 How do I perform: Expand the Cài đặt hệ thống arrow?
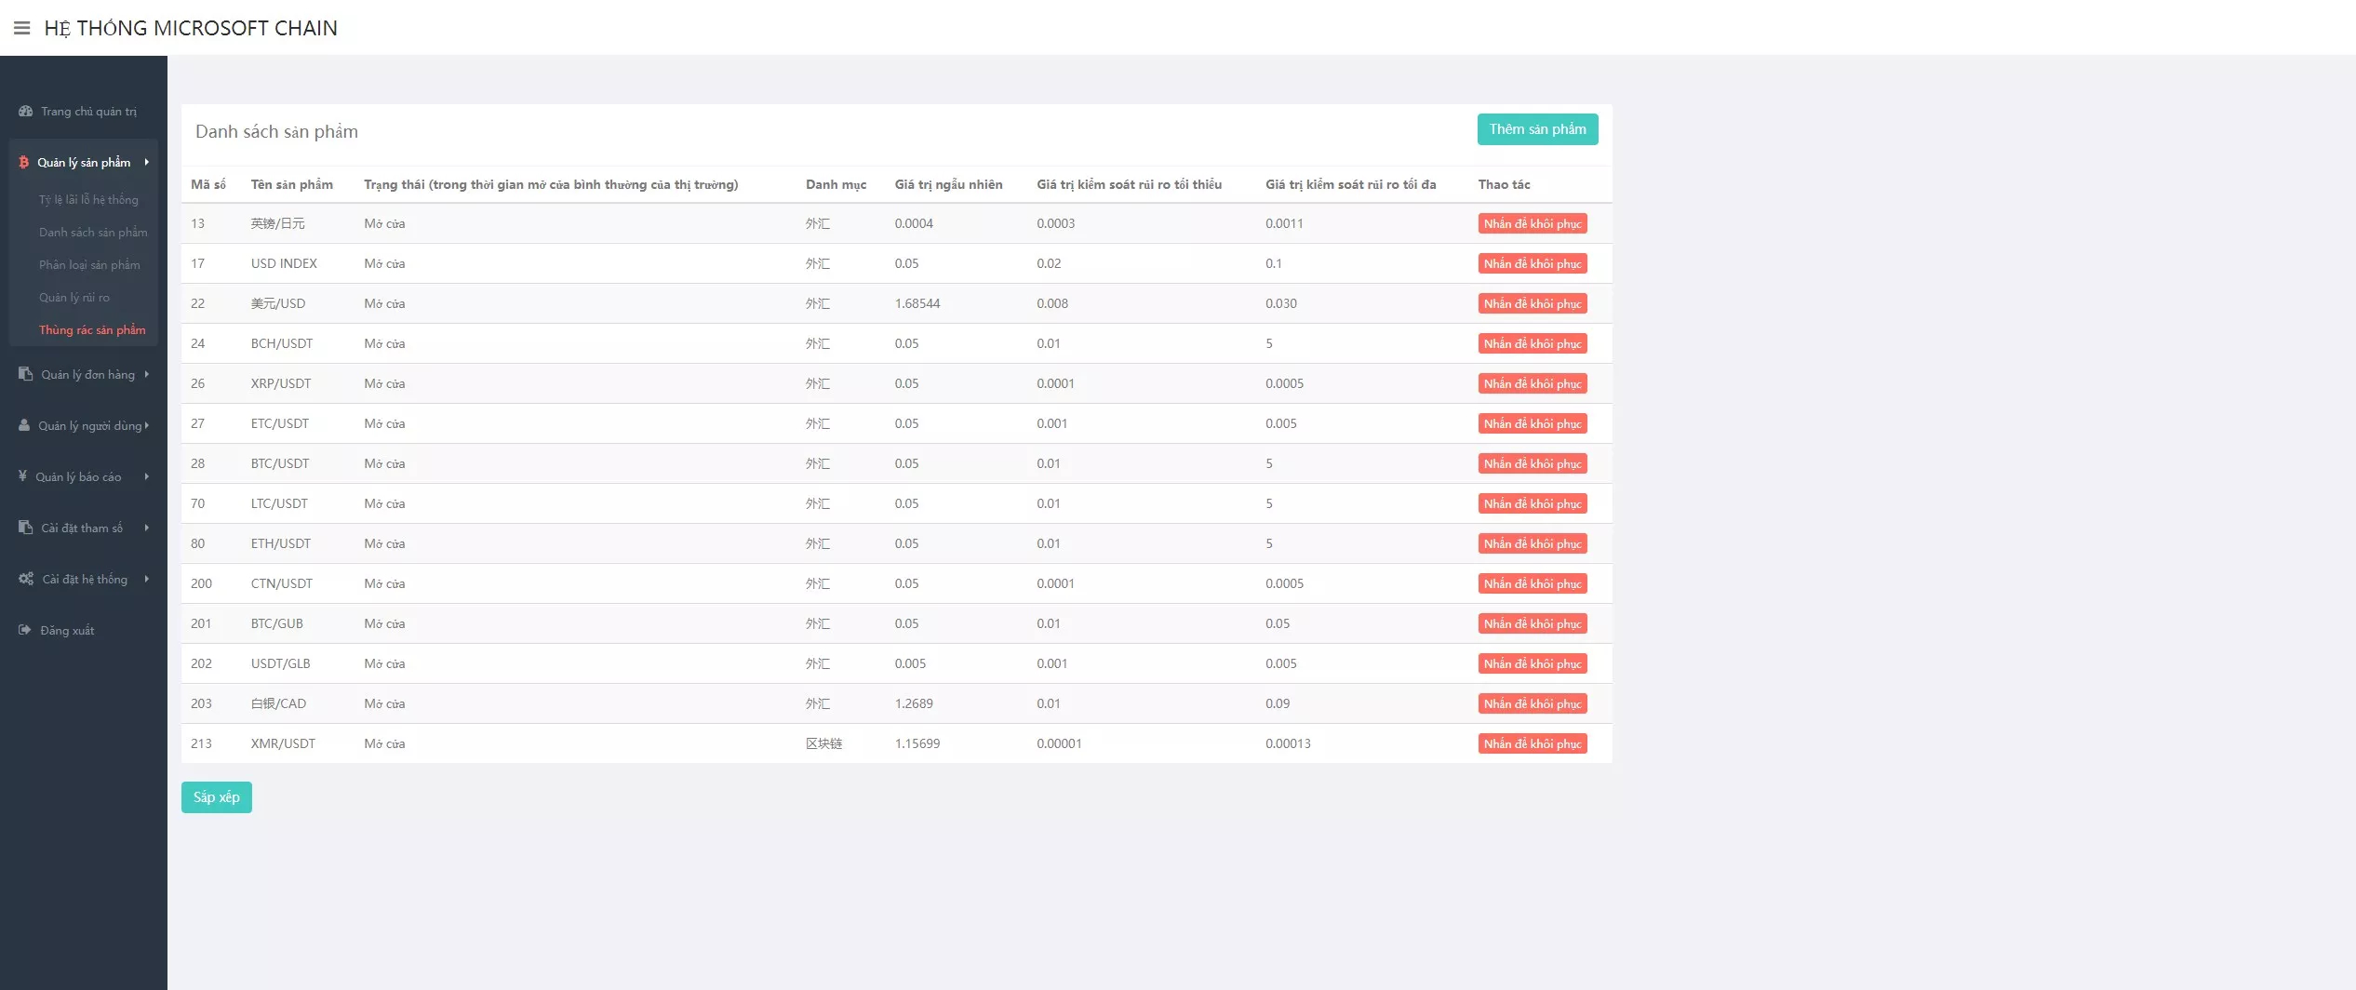[x=147, y=579]
